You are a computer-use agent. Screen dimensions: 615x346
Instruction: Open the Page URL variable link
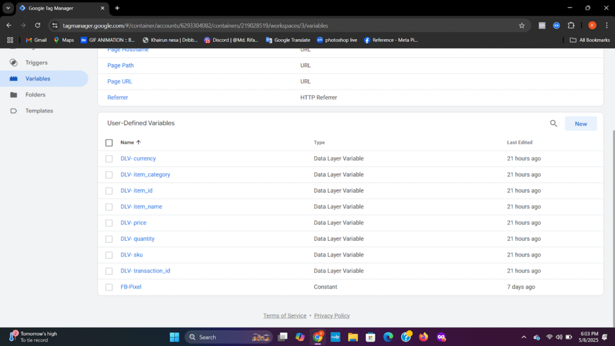pyautogui.click(x=120, y=82)
